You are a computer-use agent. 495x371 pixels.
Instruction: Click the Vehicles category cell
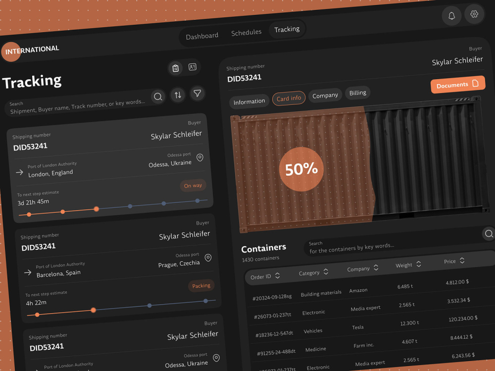[313, 331]
